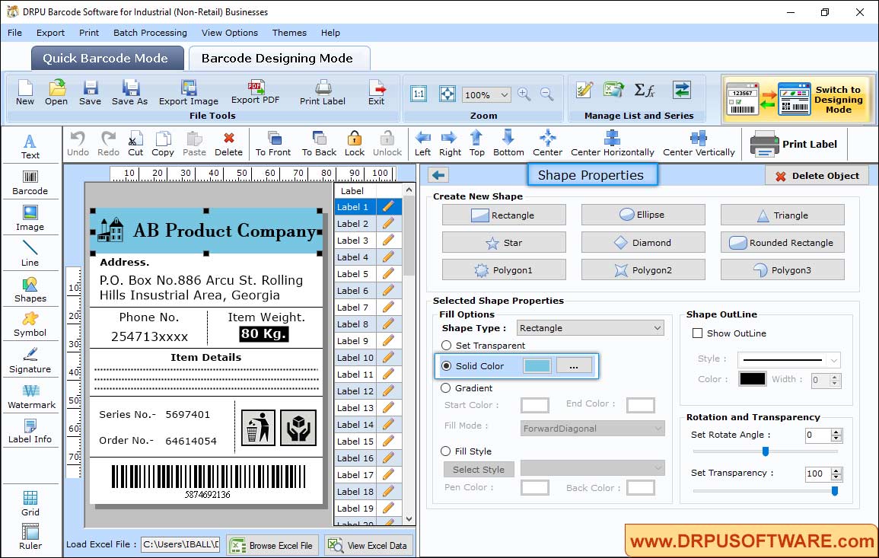Click the zoom in magnifier icon

pyautogui.click(x=524, y=94)
